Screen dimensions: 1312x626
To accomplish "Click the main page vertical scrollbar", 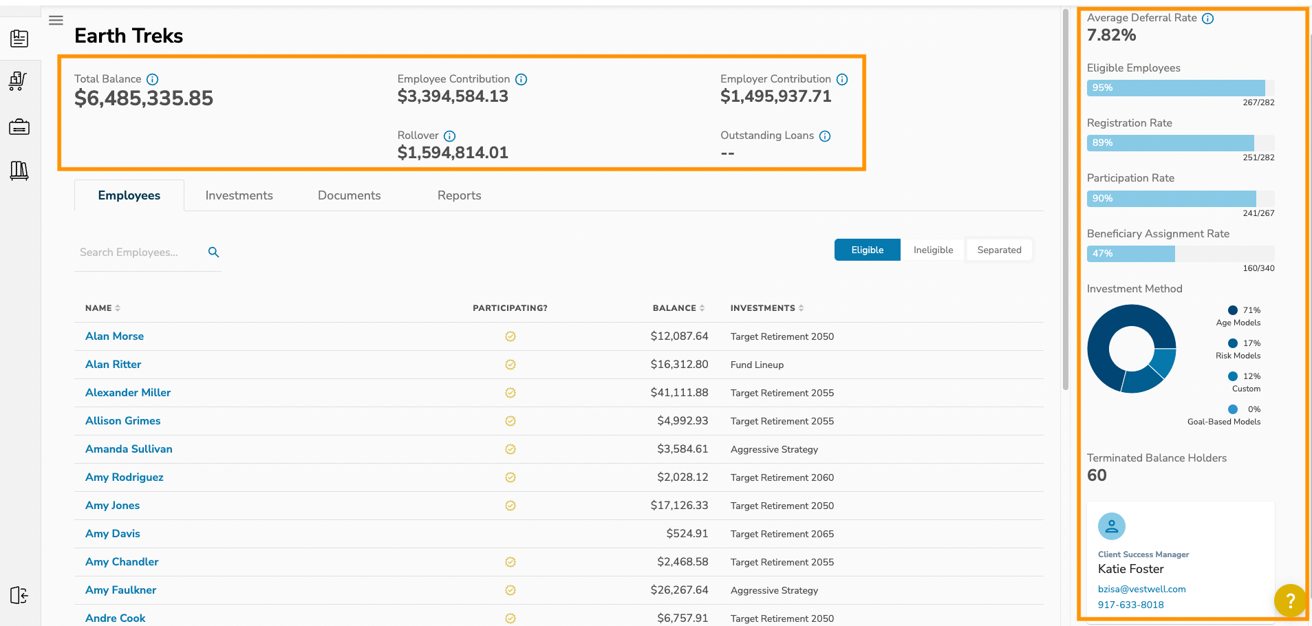I will pos(1065,199).
